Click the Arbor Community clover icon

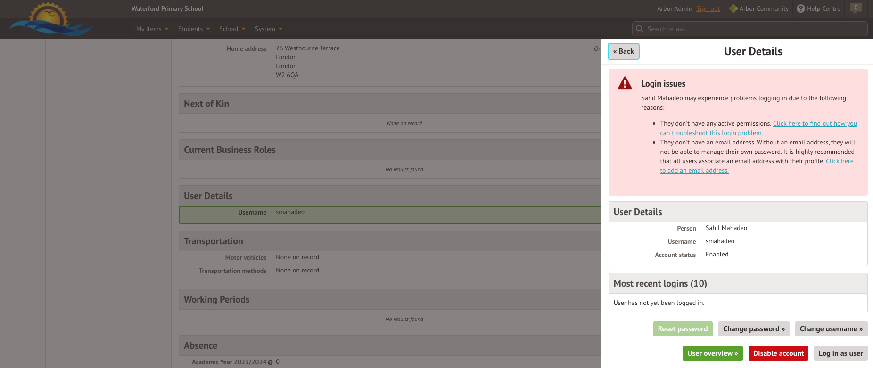coord(733,8)
